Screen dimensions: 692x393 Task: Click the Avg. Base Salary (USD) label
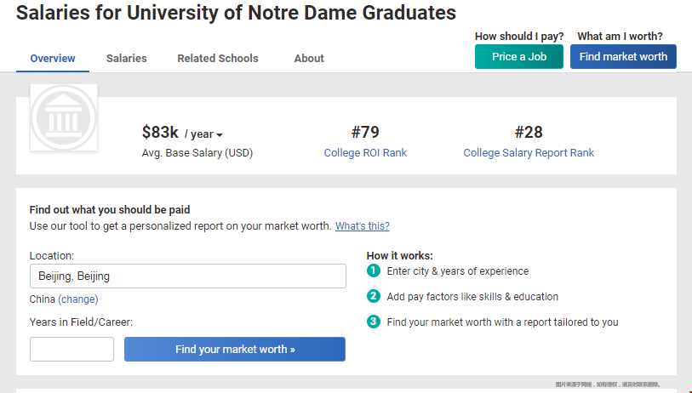(197, 153)
